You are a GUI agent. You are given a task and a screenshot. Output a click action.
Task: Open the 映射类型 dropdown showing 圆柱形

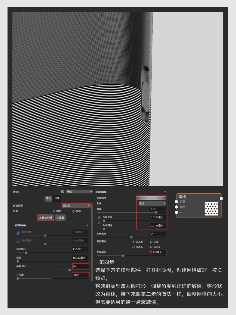coord(76,206)
